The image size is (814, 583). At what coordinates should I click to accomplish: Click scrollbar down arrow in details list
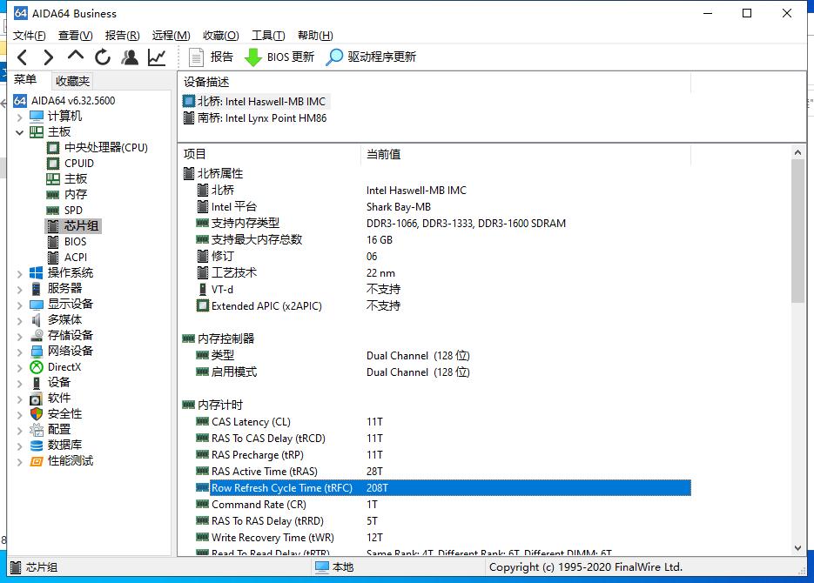(798, 548)
